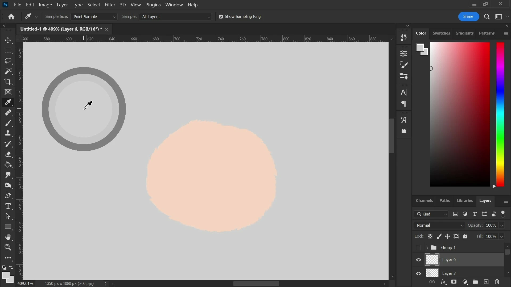Viewport: 511px width, 287px height.
Task: Uncheck Show Sampling Ring checkbox
Action: [x=221, y=17]
